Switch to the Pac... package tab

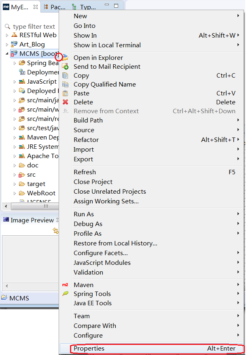tap(55, 7)
